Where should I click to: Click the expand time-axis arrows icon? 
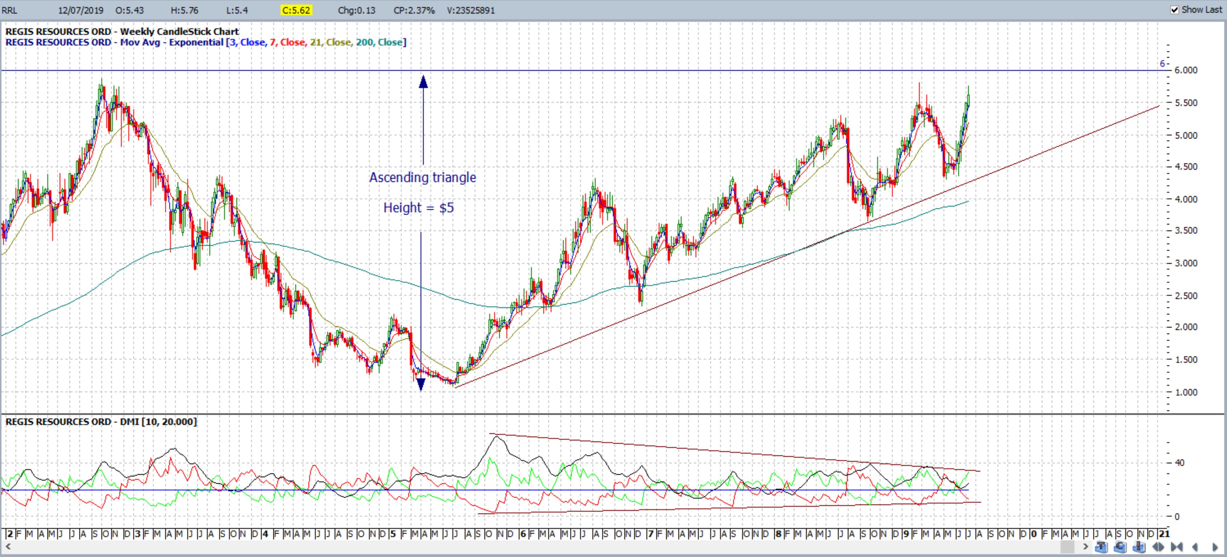(1158, 547)
